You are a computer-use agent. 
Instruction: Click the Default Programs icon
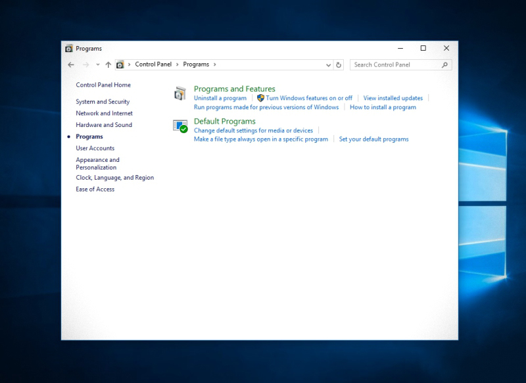[181, 125]
